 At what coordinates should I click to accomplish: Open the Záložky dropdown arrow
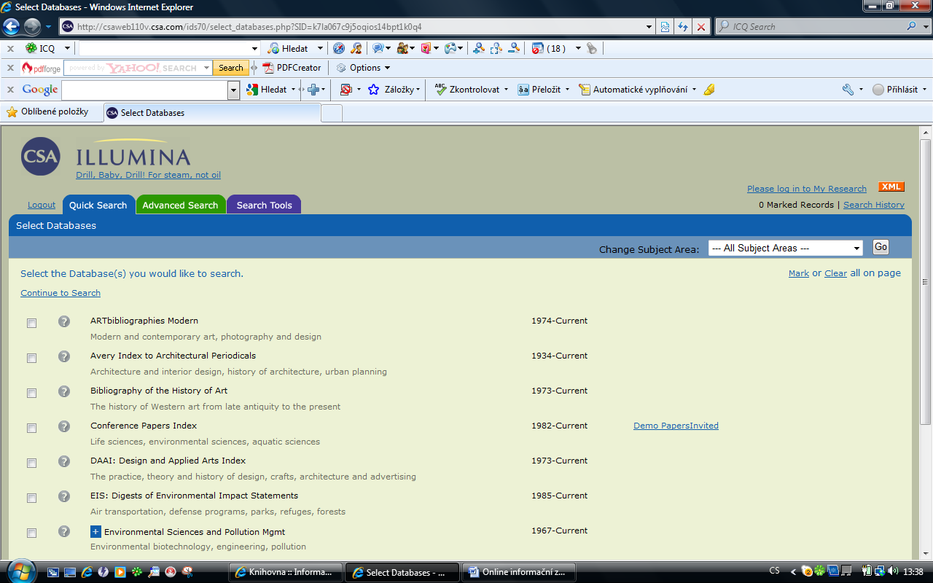point(419,90)
